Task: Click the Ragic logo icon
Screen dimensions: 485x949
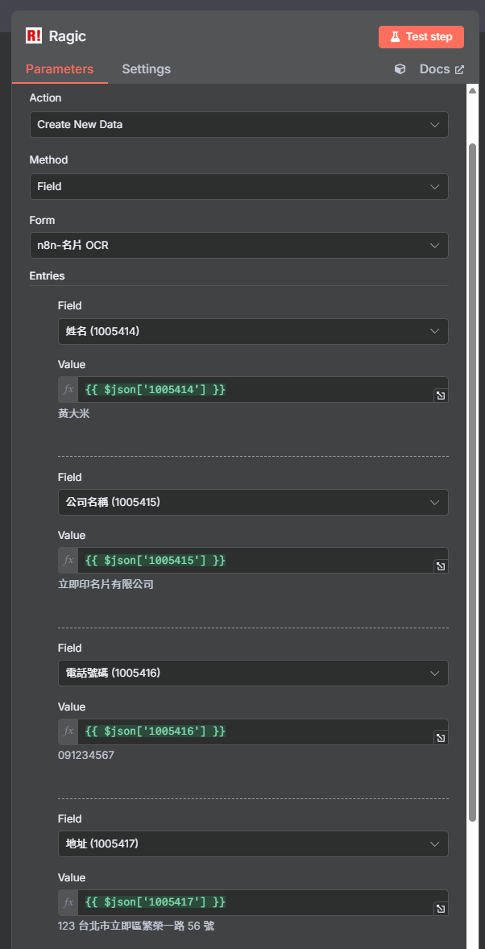Action: click(34, 36)
